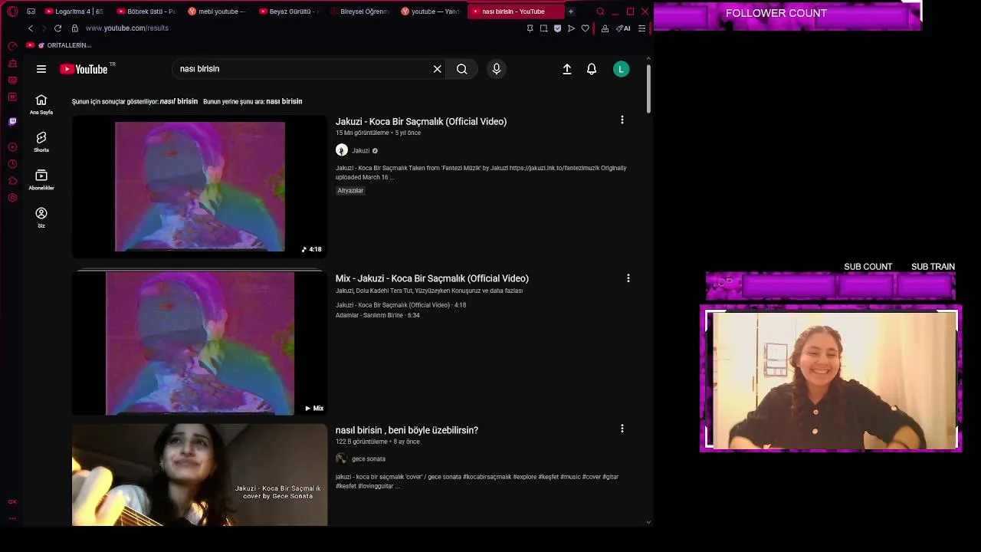The width and height of the screenshot is (981, 552).
Task: Open the browser easy setup menu icon
Action: tap(642, 28)
